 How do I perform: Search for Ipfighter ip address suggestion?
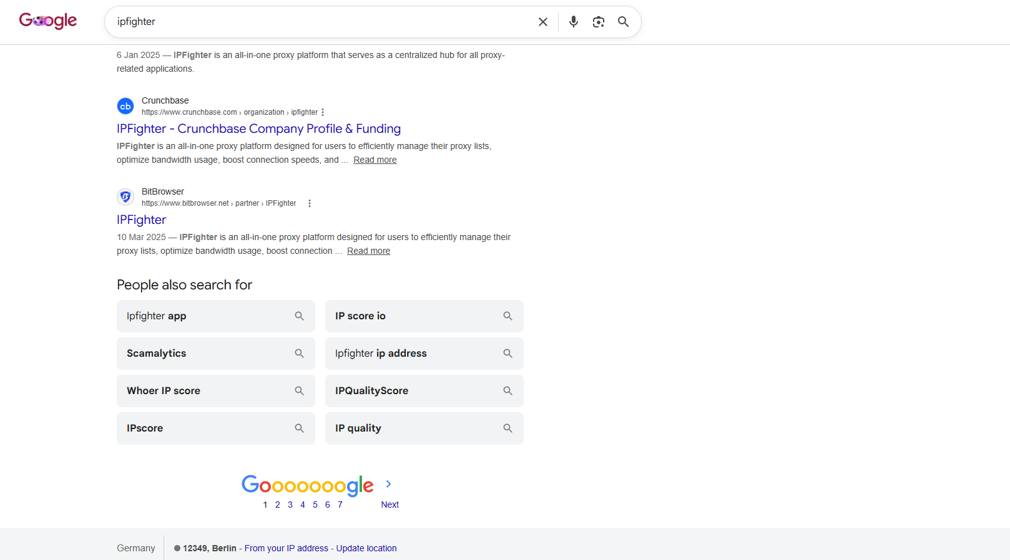(x=424, y=354)
